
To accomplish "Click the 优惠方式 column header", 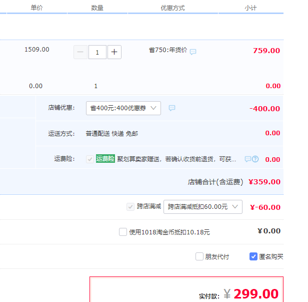I will (172, 8).
